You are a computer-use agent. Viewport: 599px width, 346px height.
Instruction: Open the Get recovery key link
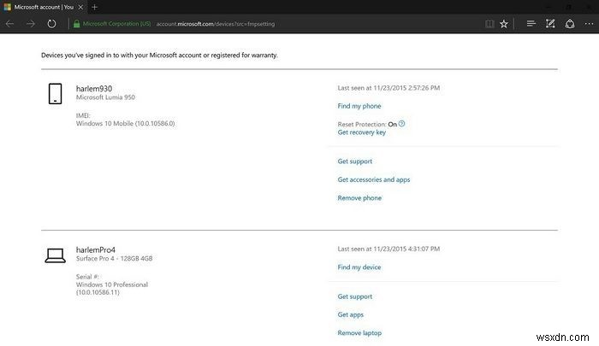pyautogui.click(x=361, y=132)
